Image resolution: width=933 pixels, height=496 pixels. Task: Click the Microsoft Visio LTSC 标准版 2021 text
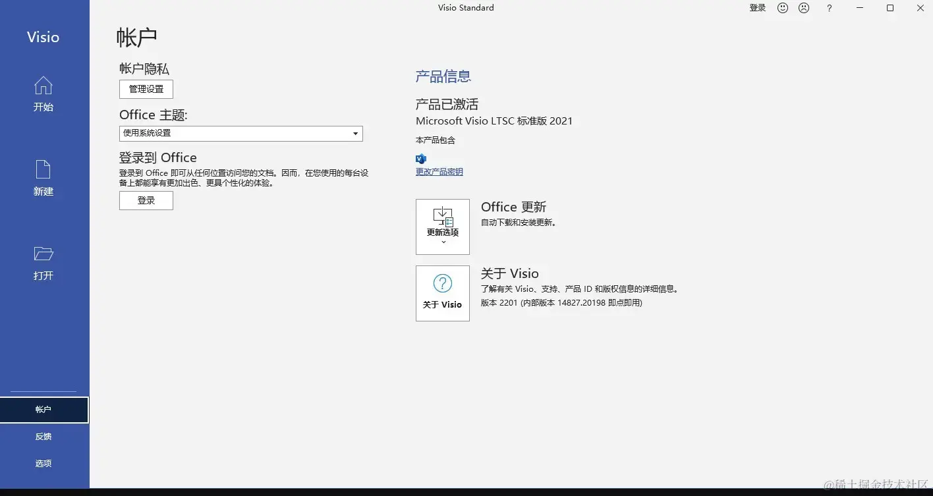[494, 121]
